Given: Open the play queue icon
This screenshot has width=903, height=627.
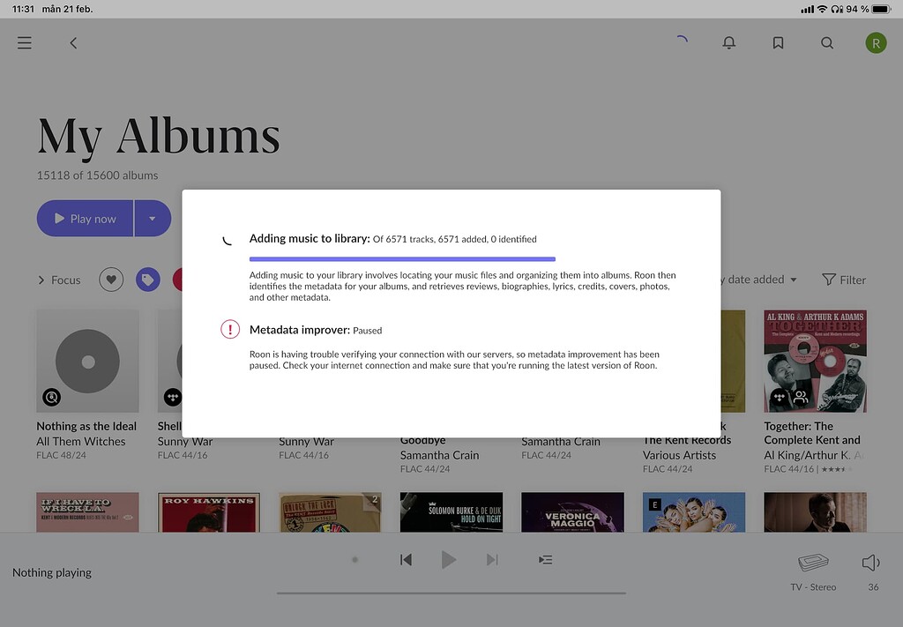Looking at the screenshot, I should tap(546, 560).
